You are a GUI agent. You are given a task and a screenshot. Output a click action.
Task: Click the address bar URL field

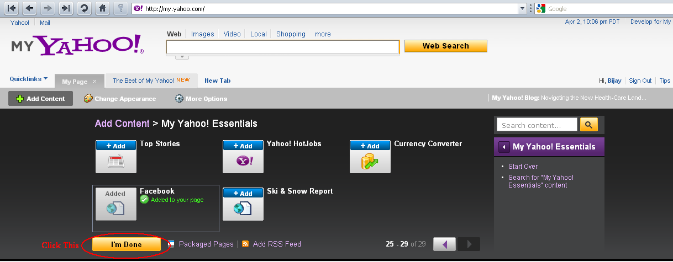tap(330, 9)
